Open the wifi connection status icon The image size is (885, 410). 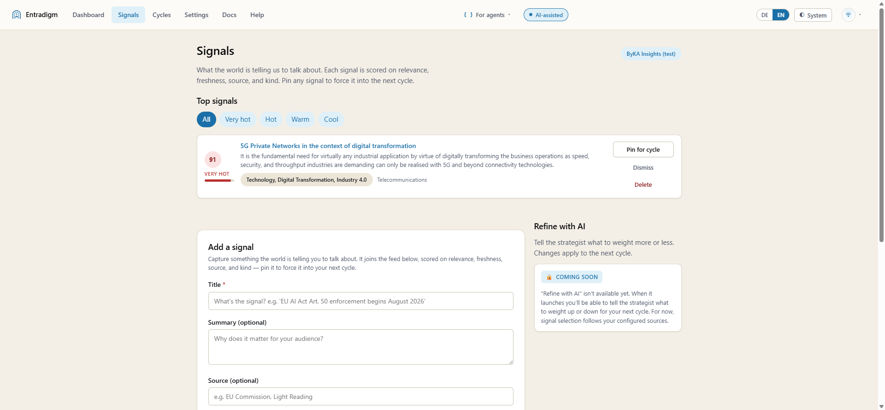click(848, 15)
